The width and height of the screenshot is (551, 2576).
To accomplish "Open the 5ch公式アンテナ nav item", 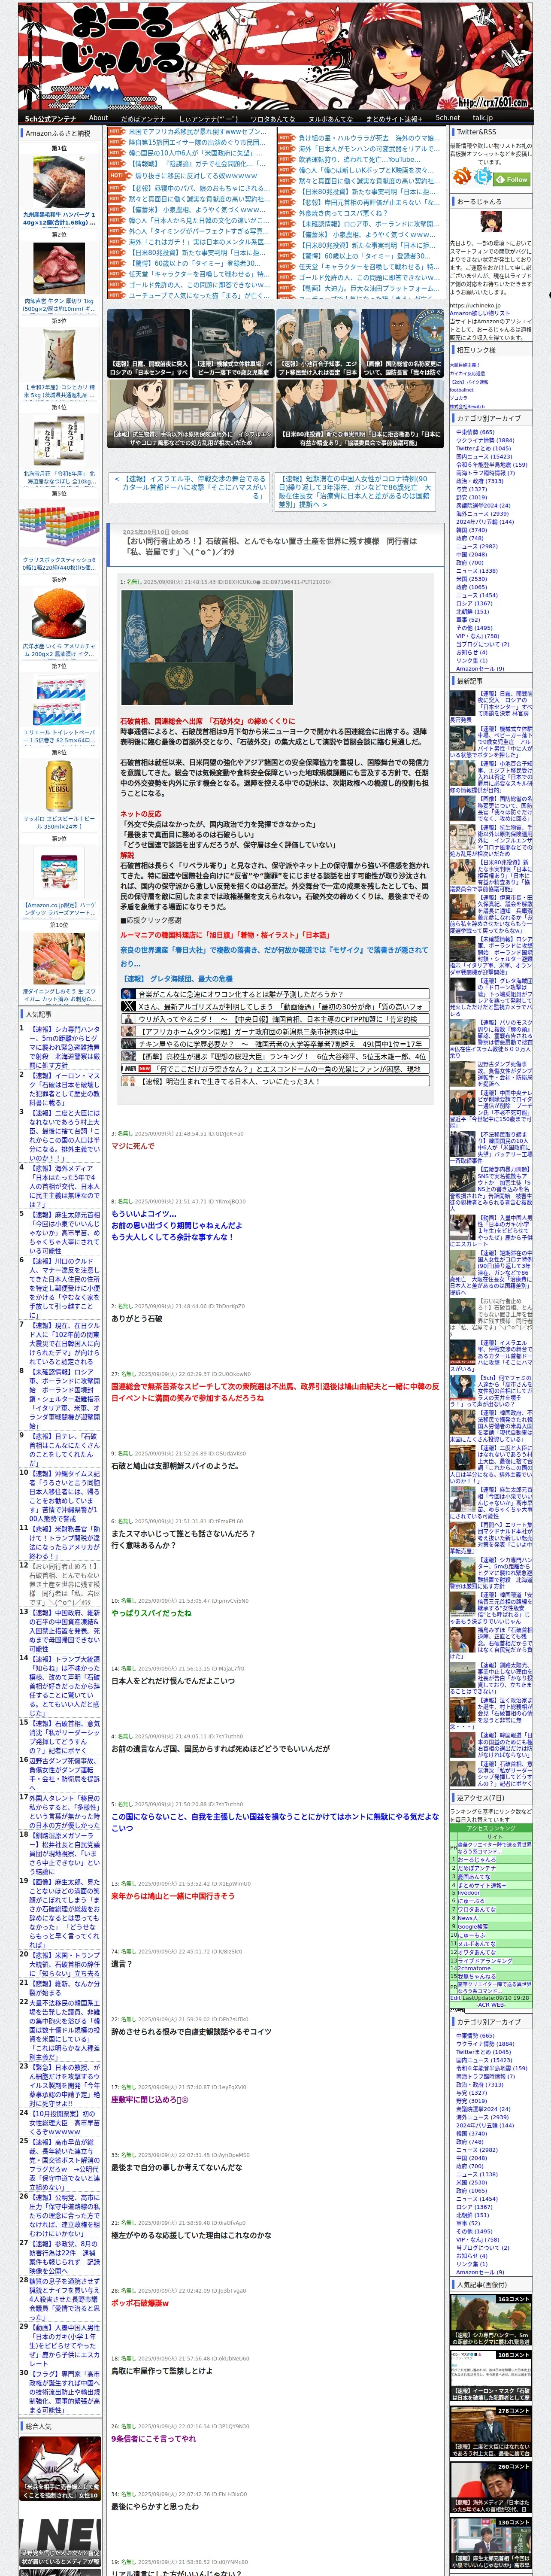I will click(x=50, y=118).
